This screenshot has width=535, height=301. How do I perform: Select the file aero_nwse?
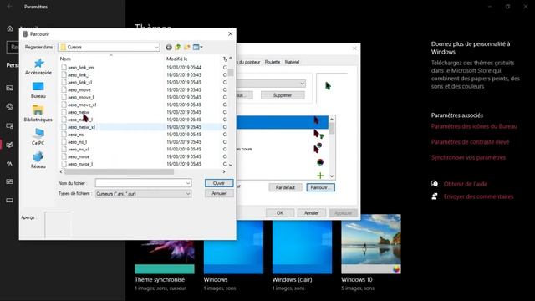(x=79, y=156)
